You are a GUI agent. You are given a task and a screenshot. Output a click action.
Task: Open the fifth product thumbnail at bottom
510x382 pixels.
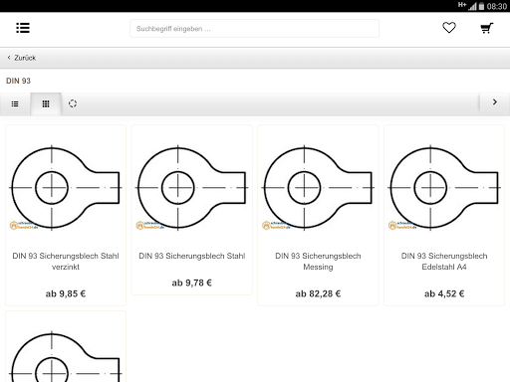[x=66, y=356]
